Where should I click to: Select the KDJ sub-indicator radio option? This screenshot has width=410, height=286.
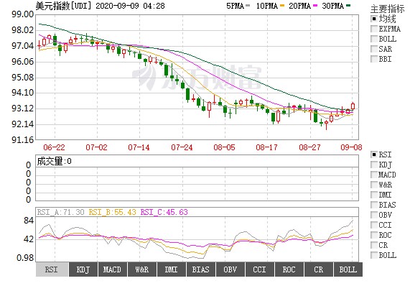point(374,165)
